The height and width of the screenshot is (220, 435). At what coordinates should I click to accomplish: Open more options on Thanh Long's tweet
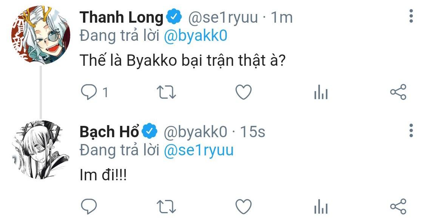coord(411,16)
